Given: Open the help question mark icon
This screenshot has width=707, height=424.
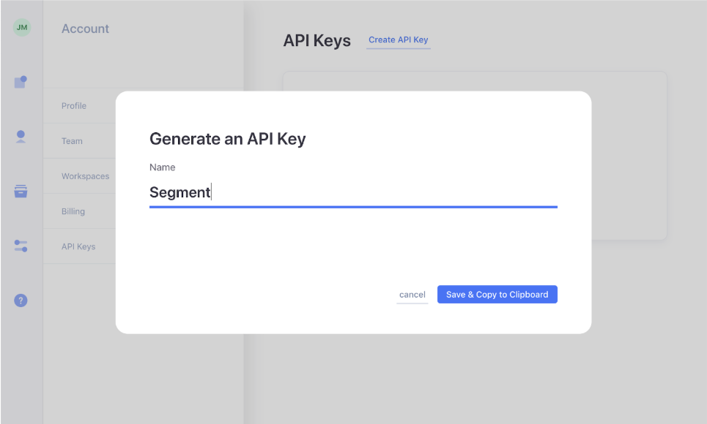Looking at the screenshot, I should point(21,300).
